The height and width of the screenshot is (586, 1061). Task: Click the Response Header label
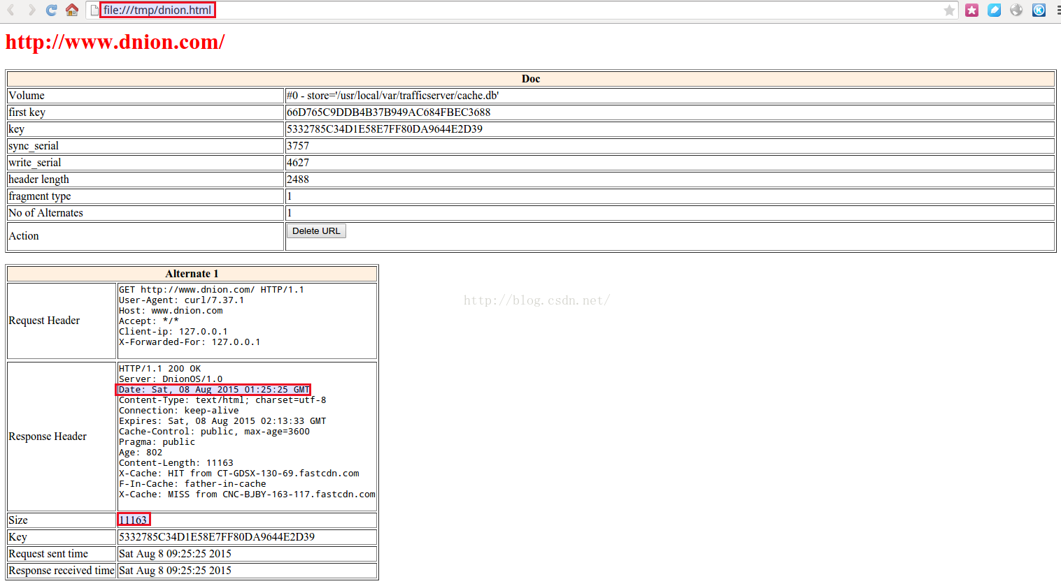48,437
